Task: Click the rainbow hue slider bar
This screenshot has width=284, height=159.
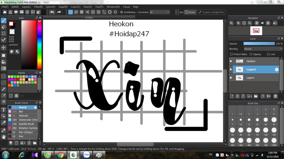Action: pos(39,44)
